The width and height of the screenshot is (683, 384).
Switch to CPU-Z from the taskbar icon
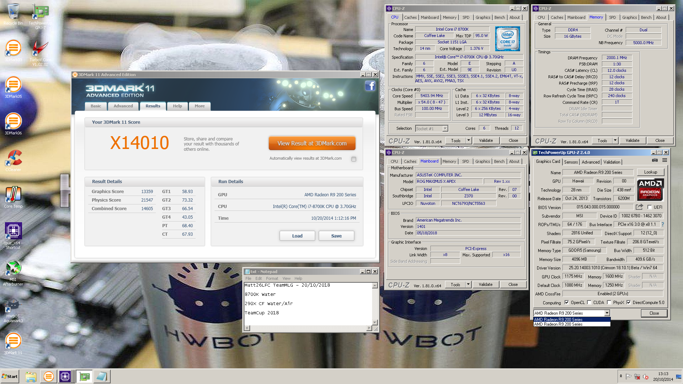65,377
